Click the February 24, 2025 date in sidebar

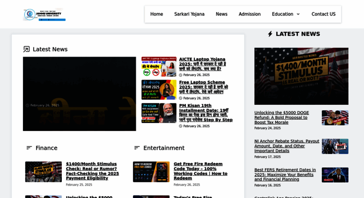pyautogui.click(x=267, y=128)
